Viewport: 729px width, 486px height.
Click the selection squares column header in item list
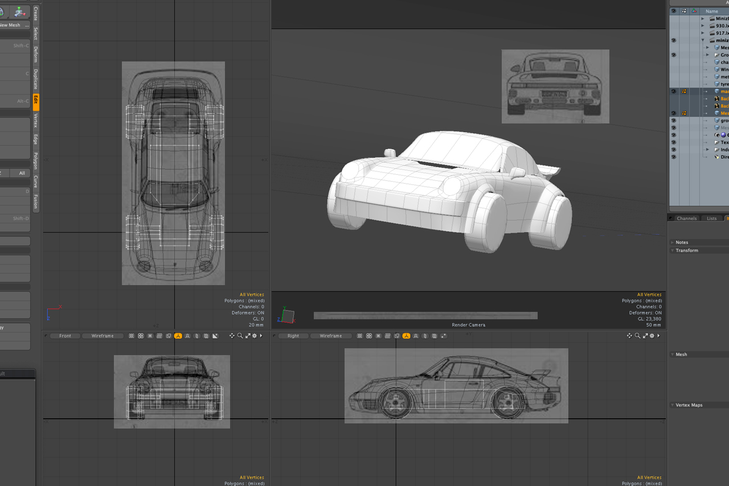tap(684, 11)
